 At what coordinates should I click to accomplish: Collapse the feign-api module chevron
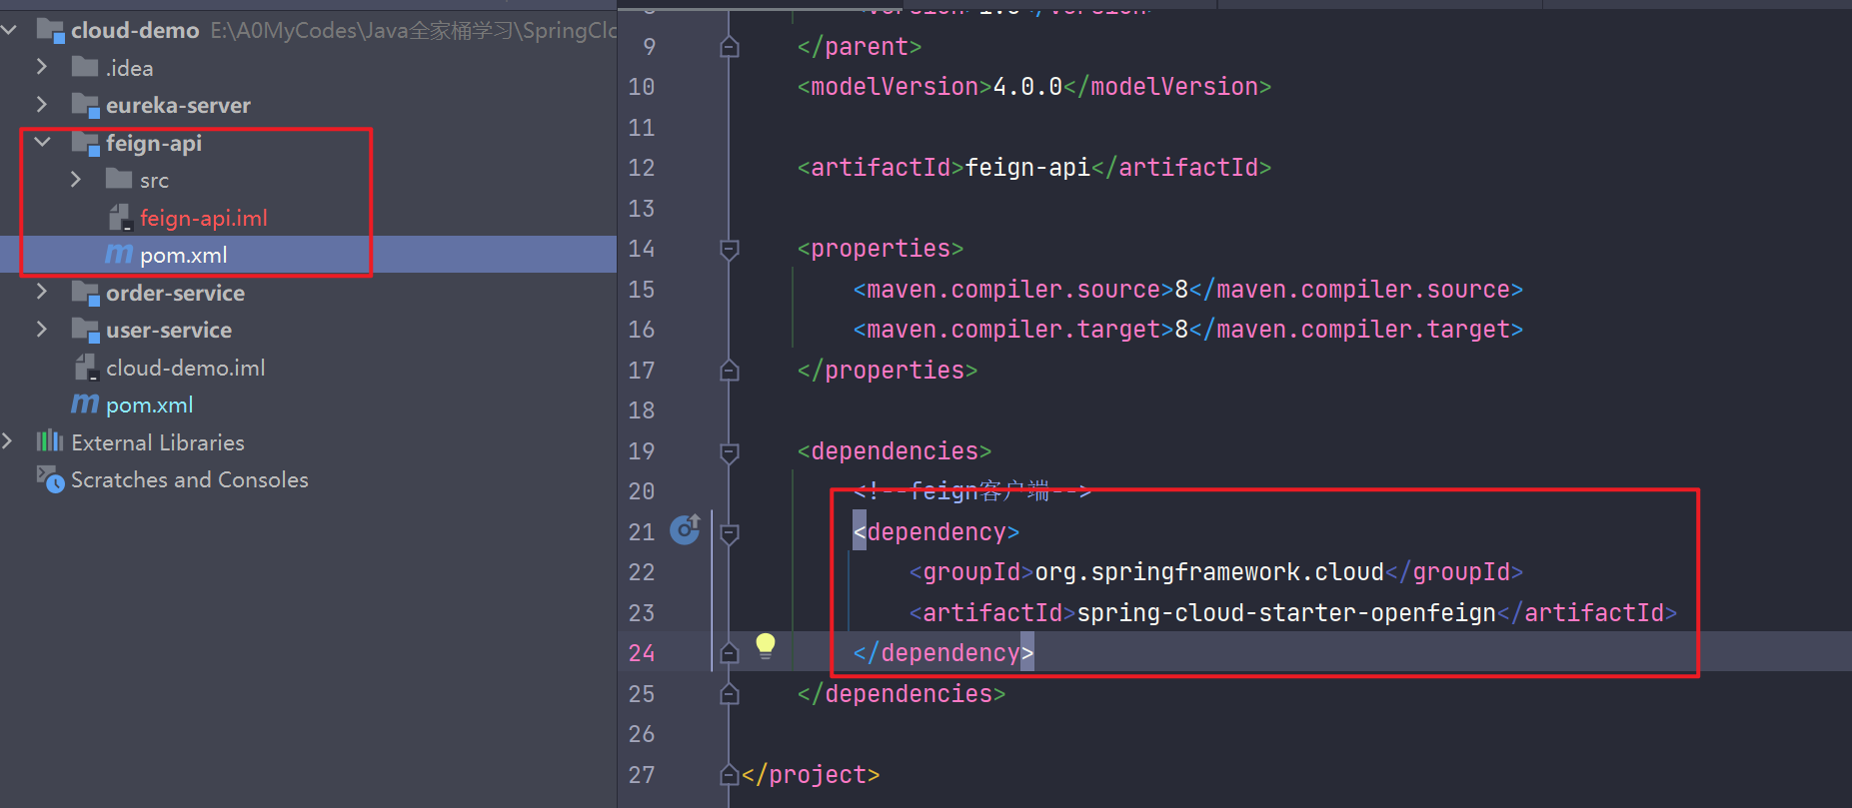(x=42, y=142)
